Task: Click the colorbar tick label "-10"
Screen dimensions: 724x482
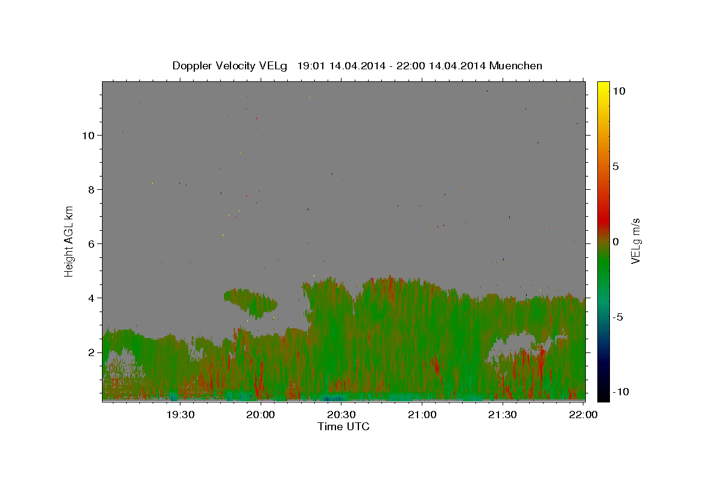Action: click(620, 392)
